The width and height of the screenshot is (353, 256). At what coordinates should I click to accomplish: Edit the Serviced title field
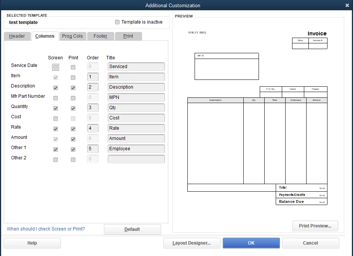coord(136,67)
